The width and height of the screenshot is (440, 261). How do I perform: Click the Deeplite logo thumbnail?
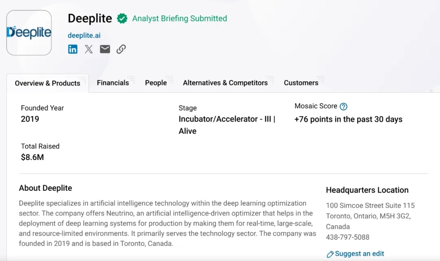coord(29,33)
